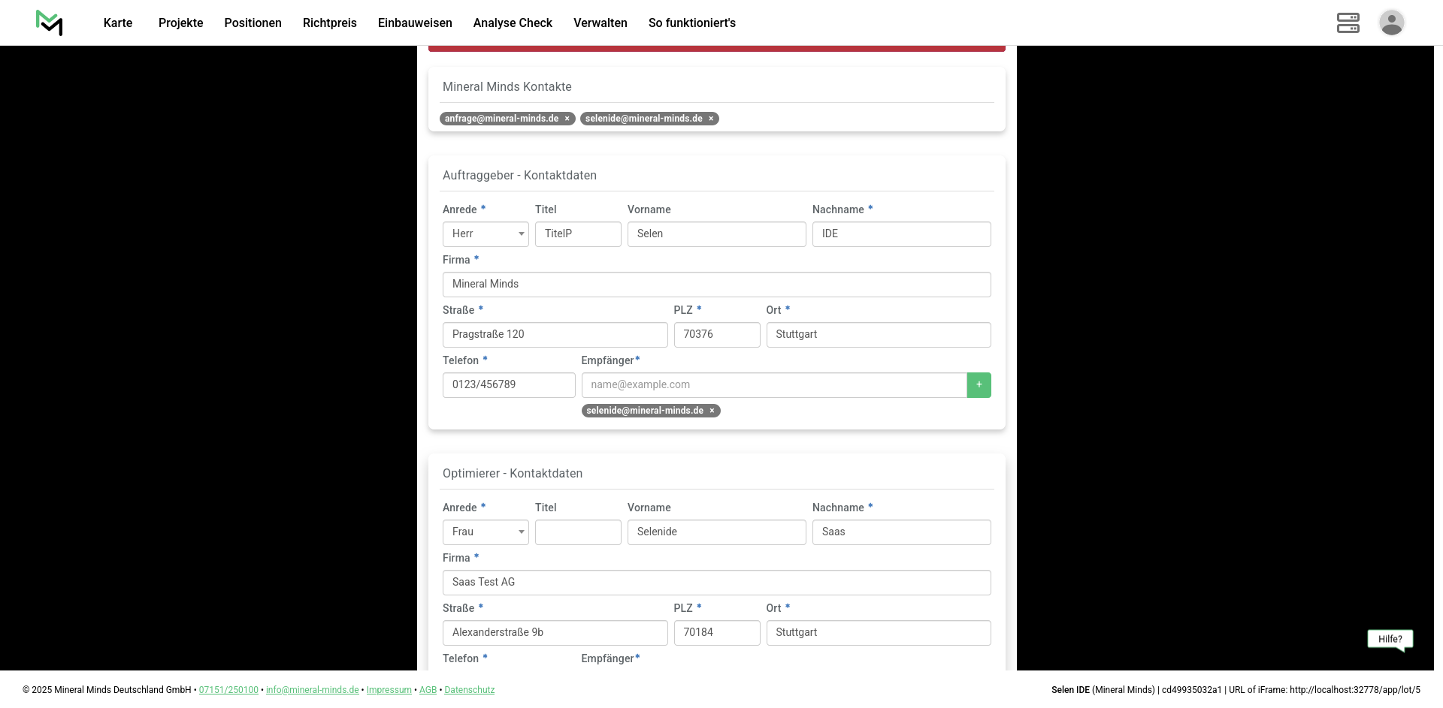Expand Auftraggeber Anrede dropdown showing Herr

[x=486, y=234]
